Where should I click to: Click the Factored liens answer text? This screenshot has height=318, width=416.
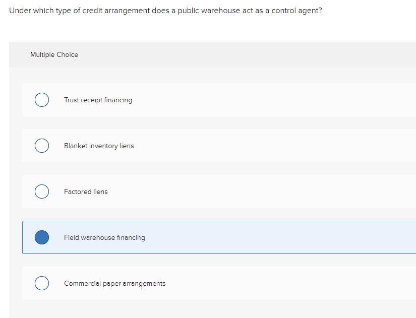[x=86, y=192]
